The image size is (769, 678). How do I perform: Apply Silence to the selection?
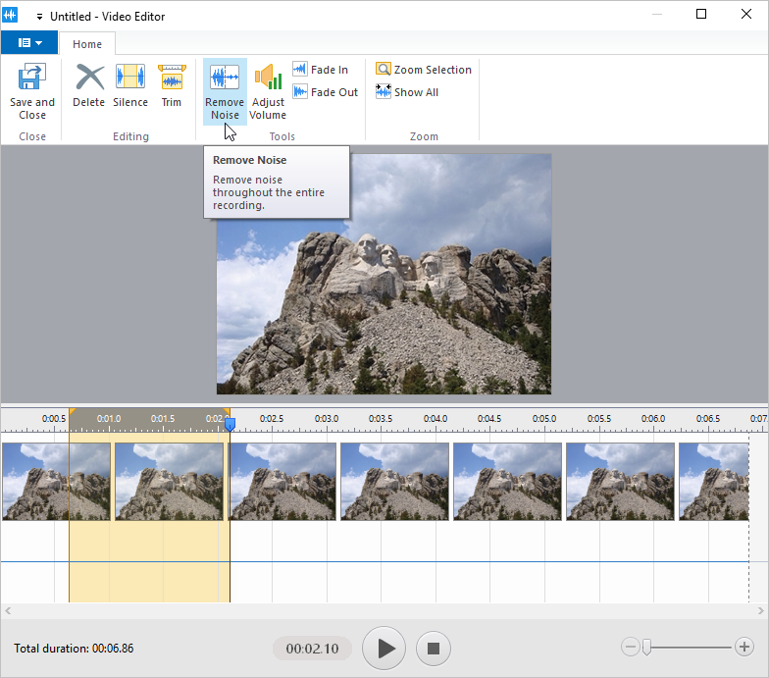[129, 85]
